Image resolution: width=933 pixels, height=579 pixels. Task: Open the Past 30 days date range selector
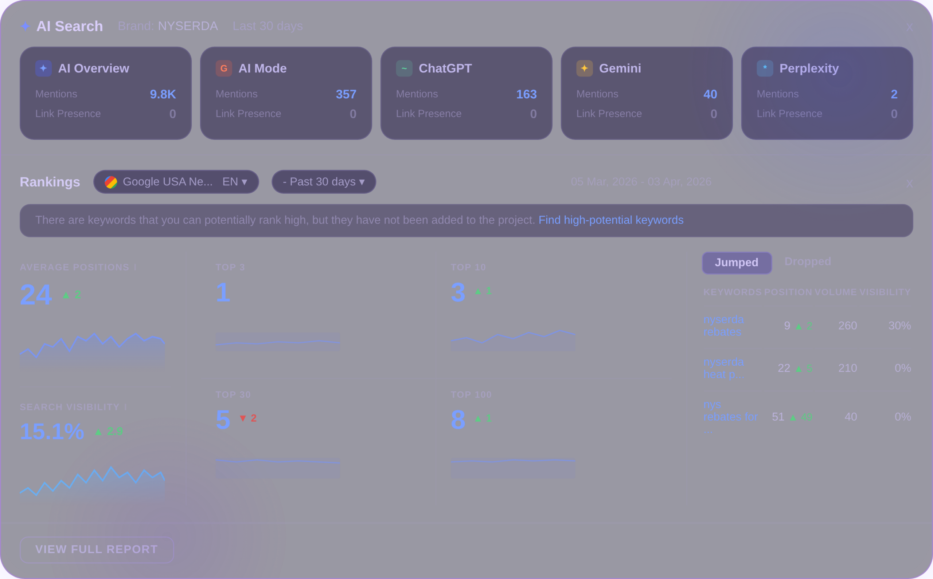tap(323, 181)
